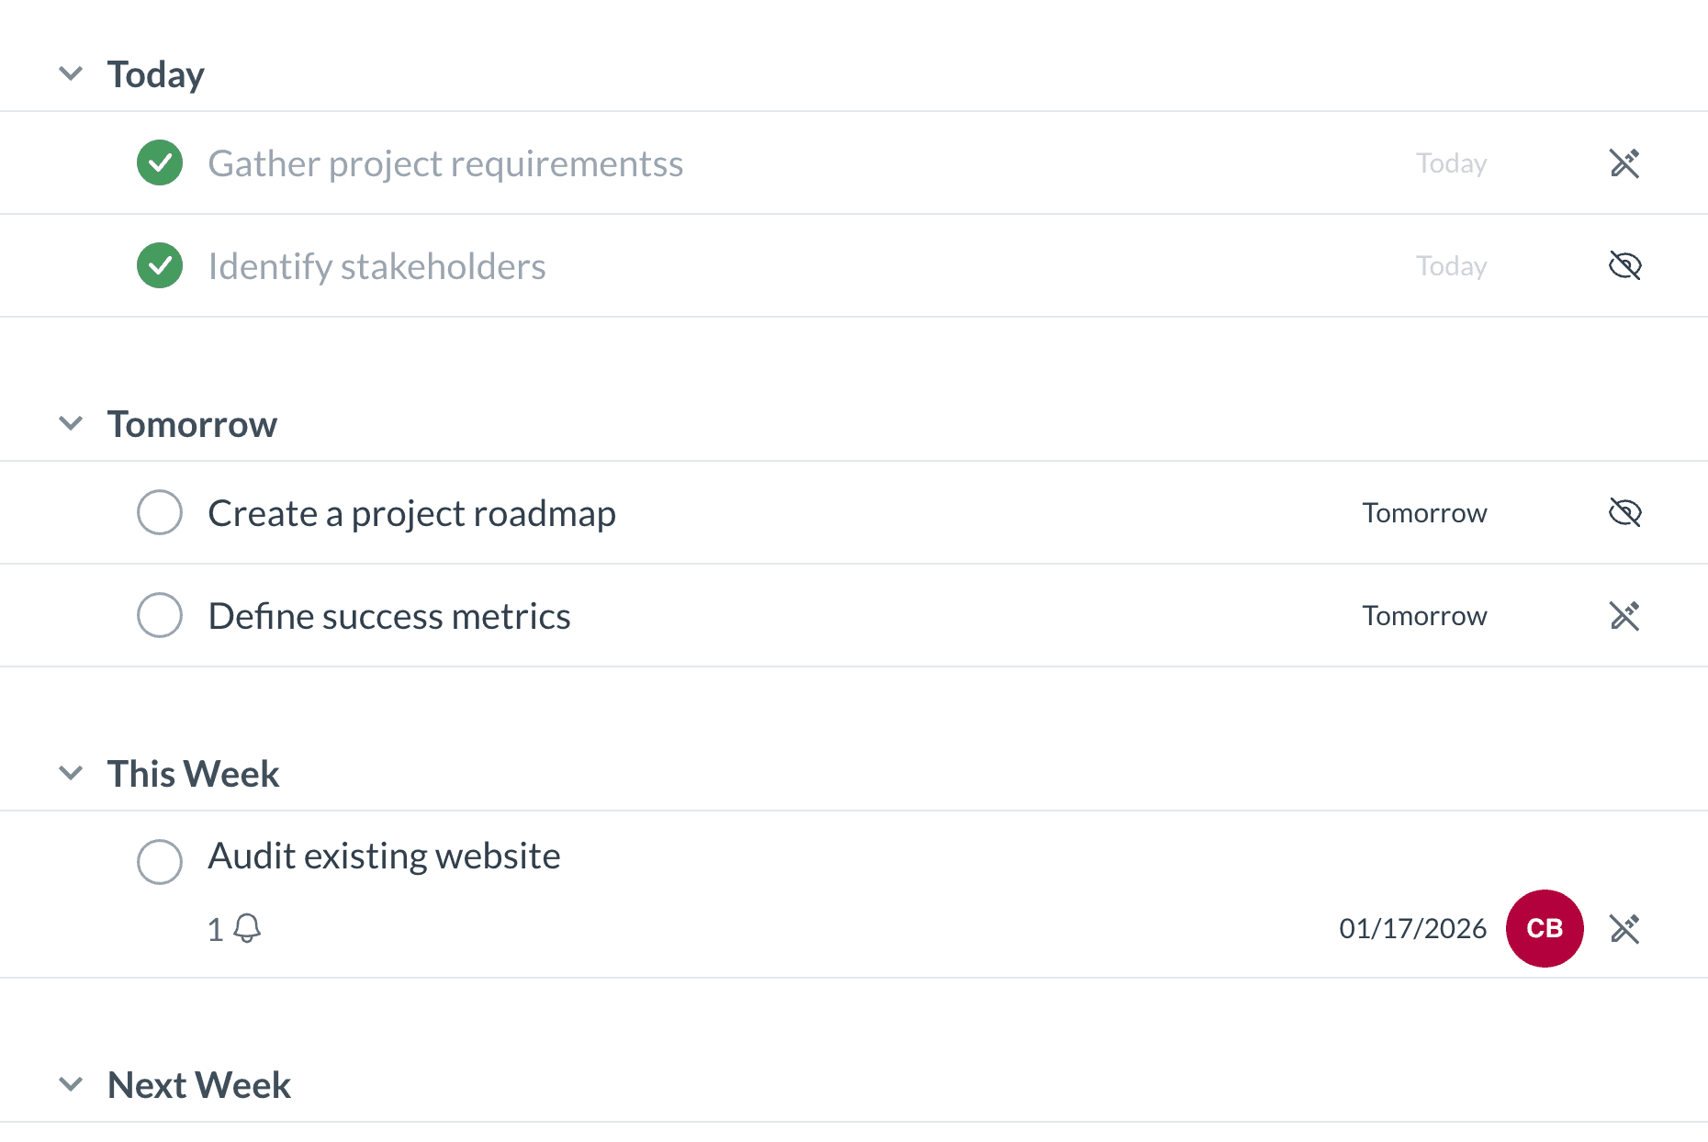This screenshot has height=1142, width=1708.
Task: Open the Create a project roadmap task title
Action: pos(411,513)
